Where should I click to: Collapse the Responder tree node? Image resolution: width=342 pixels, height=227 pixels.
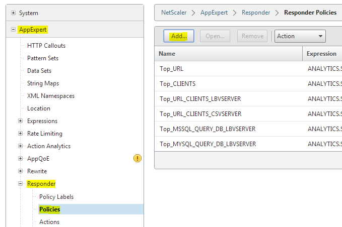(x=21, y=184)
